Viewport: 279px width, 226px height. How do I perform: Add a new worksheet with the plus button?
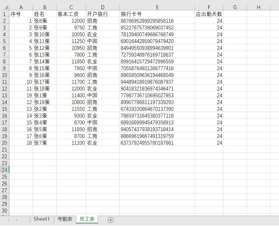click(110, 220)
